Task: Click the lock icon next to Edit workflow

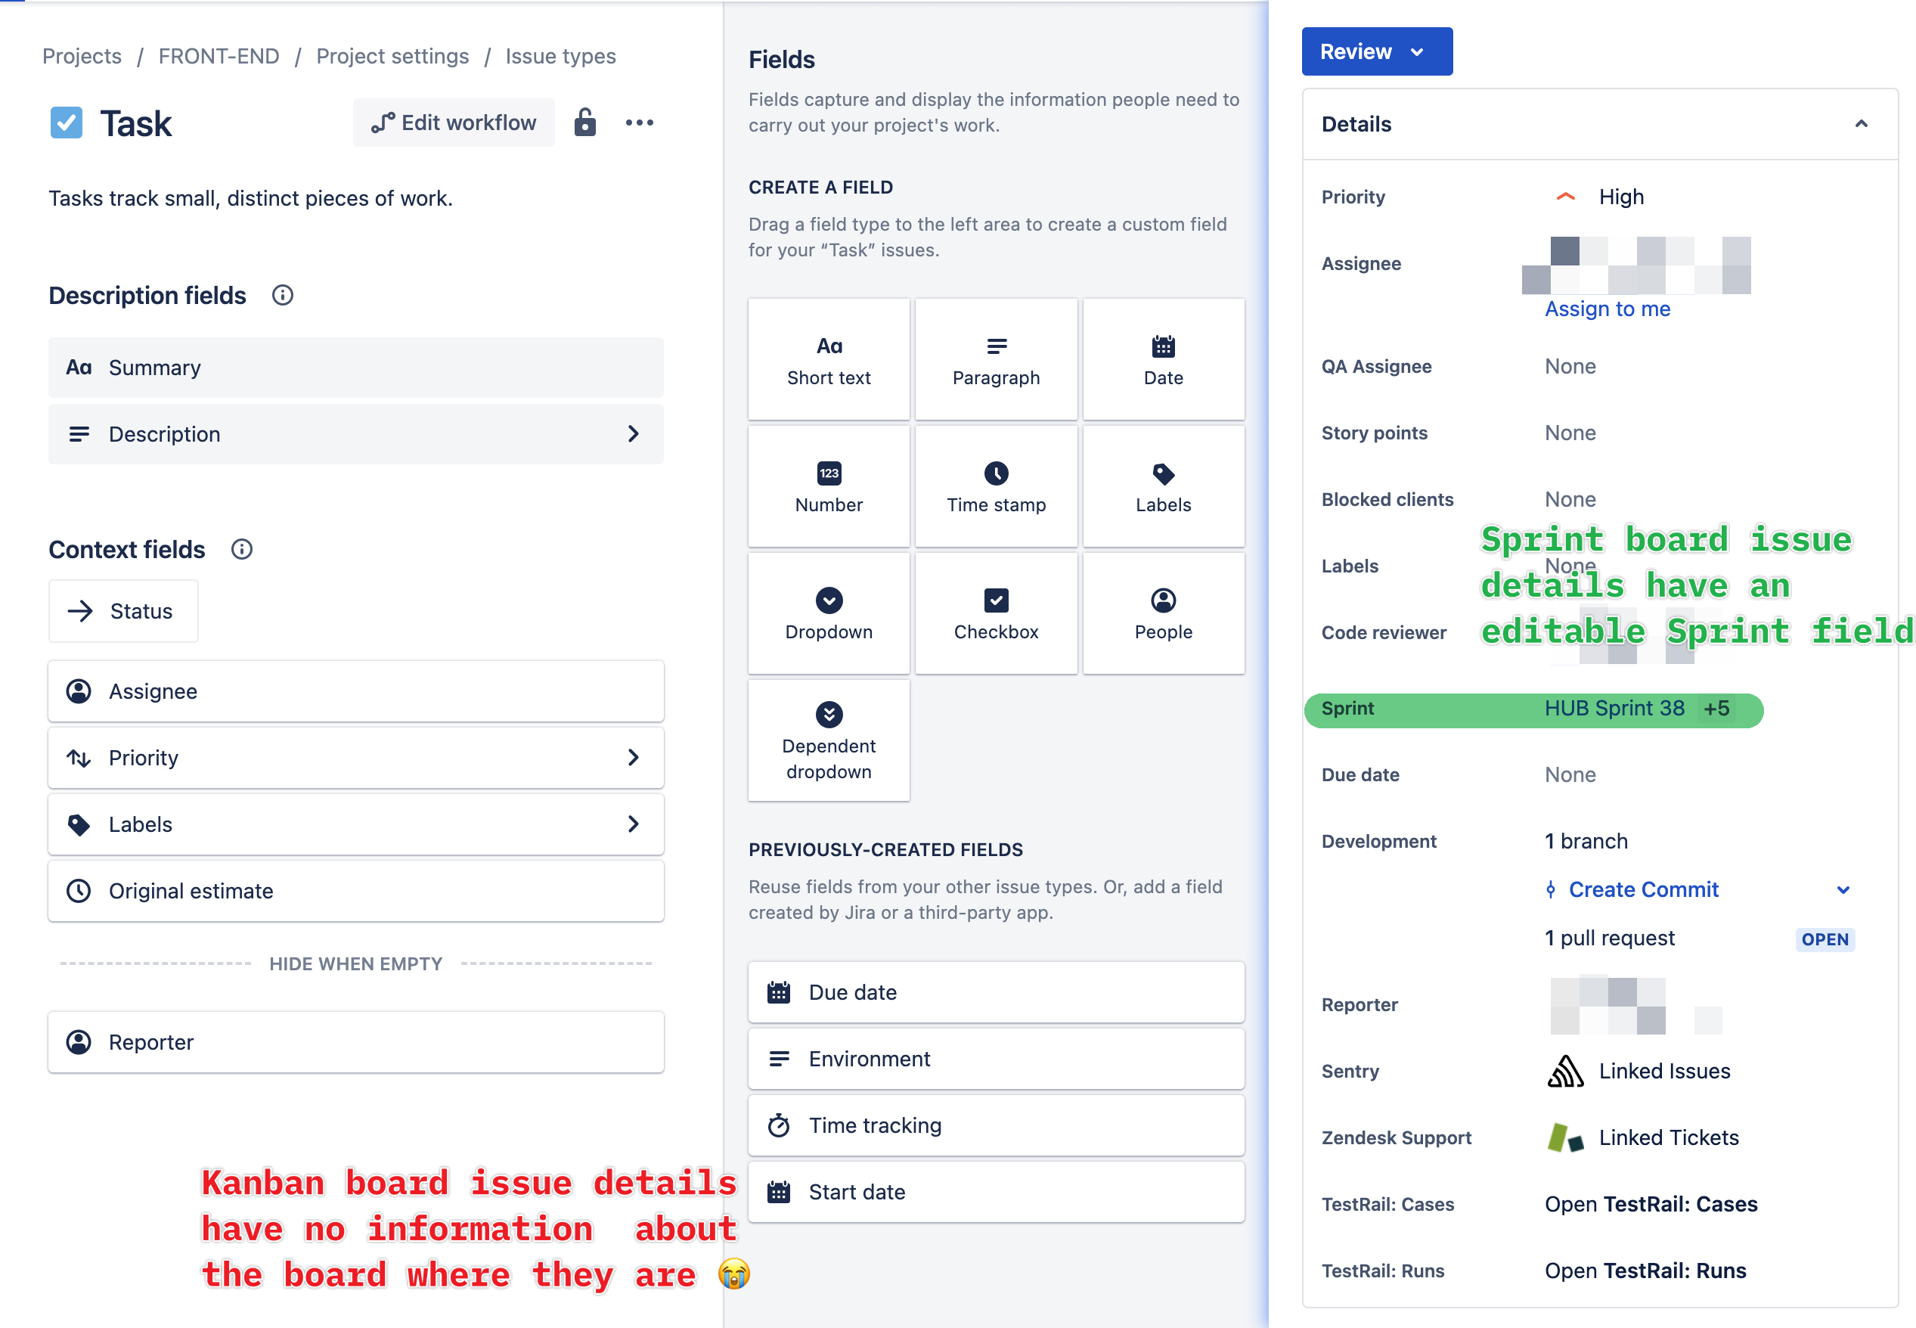Action: coord(585,123)
